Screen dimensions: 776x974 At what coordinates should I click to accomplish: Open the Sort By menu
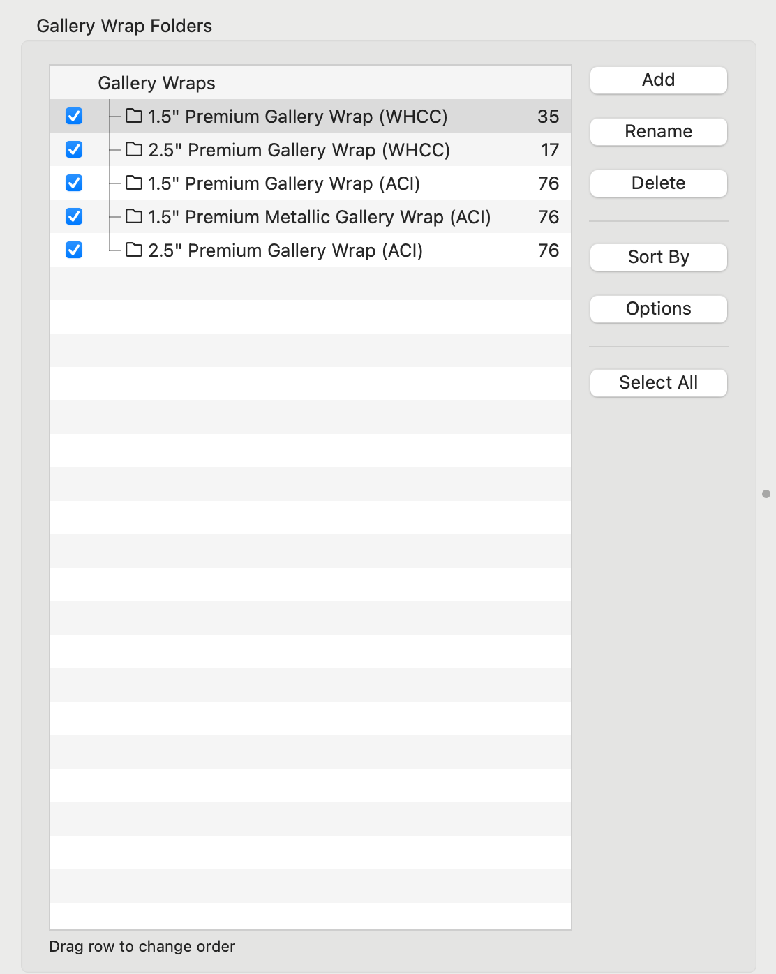658,257
